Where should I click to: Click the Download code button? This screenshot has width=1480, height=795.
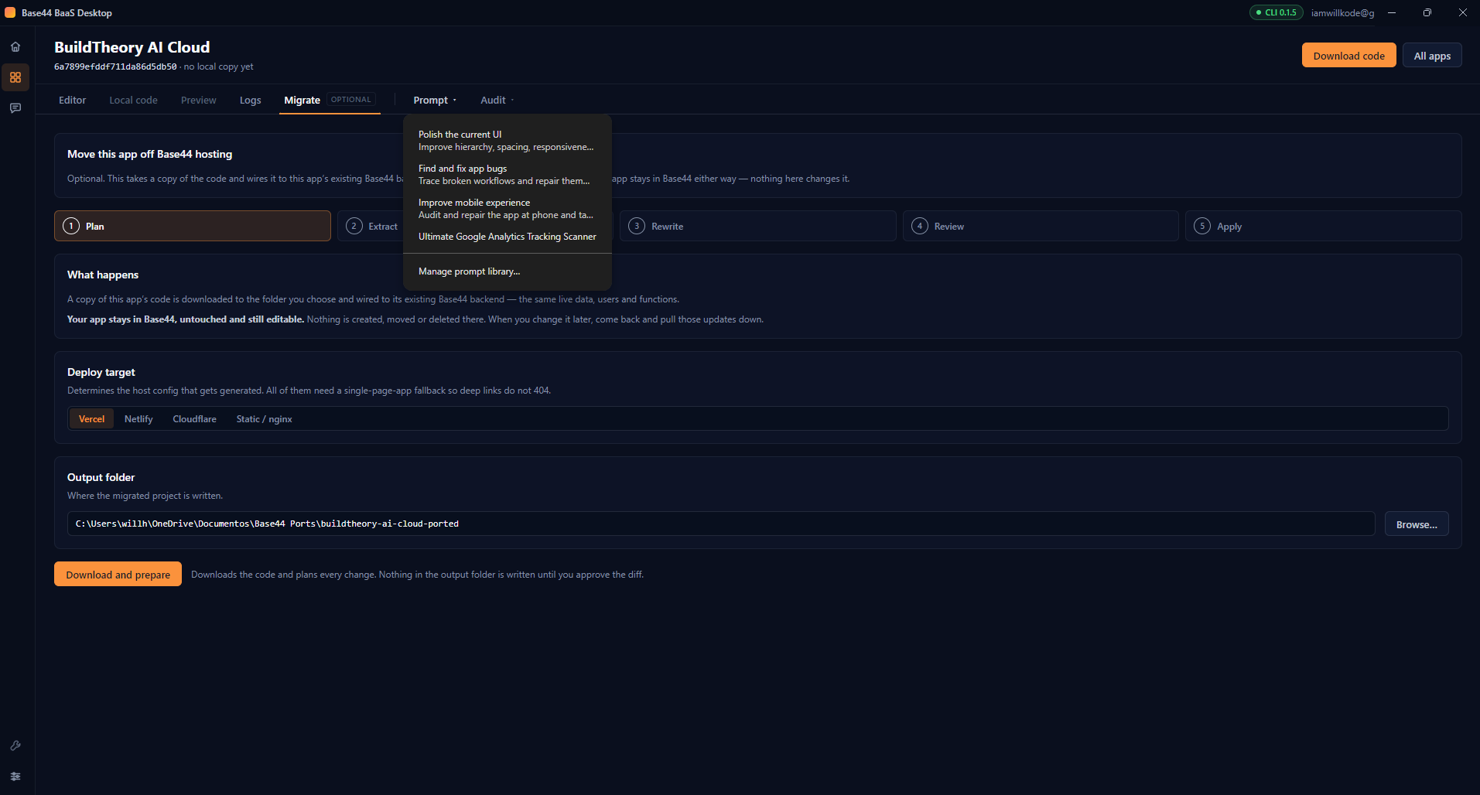1348,56
